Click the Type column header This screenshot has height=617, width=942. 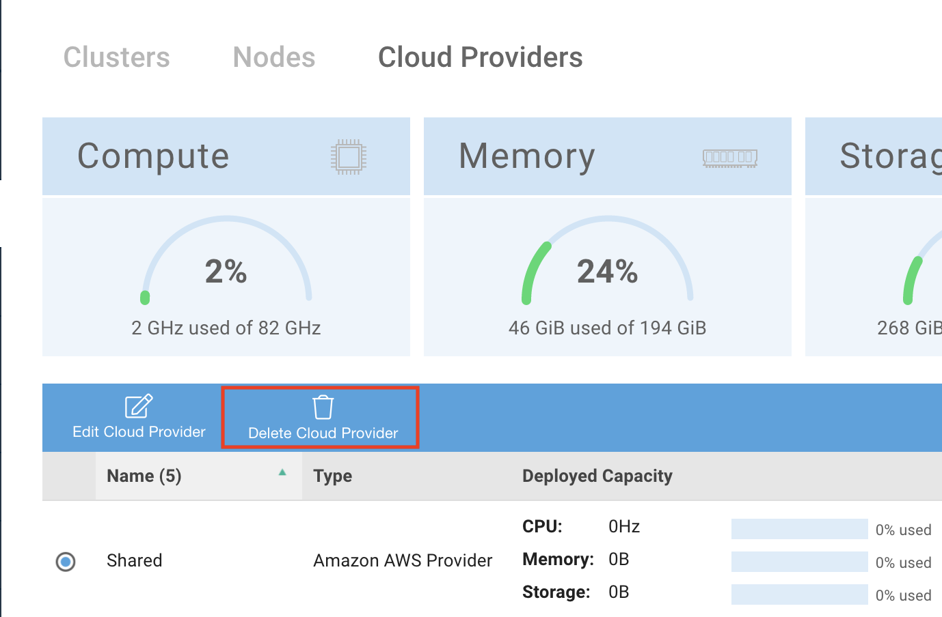pos(332,476)
